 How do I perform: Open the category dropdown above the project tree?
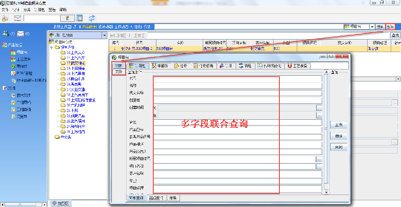(x=104, y=35)
